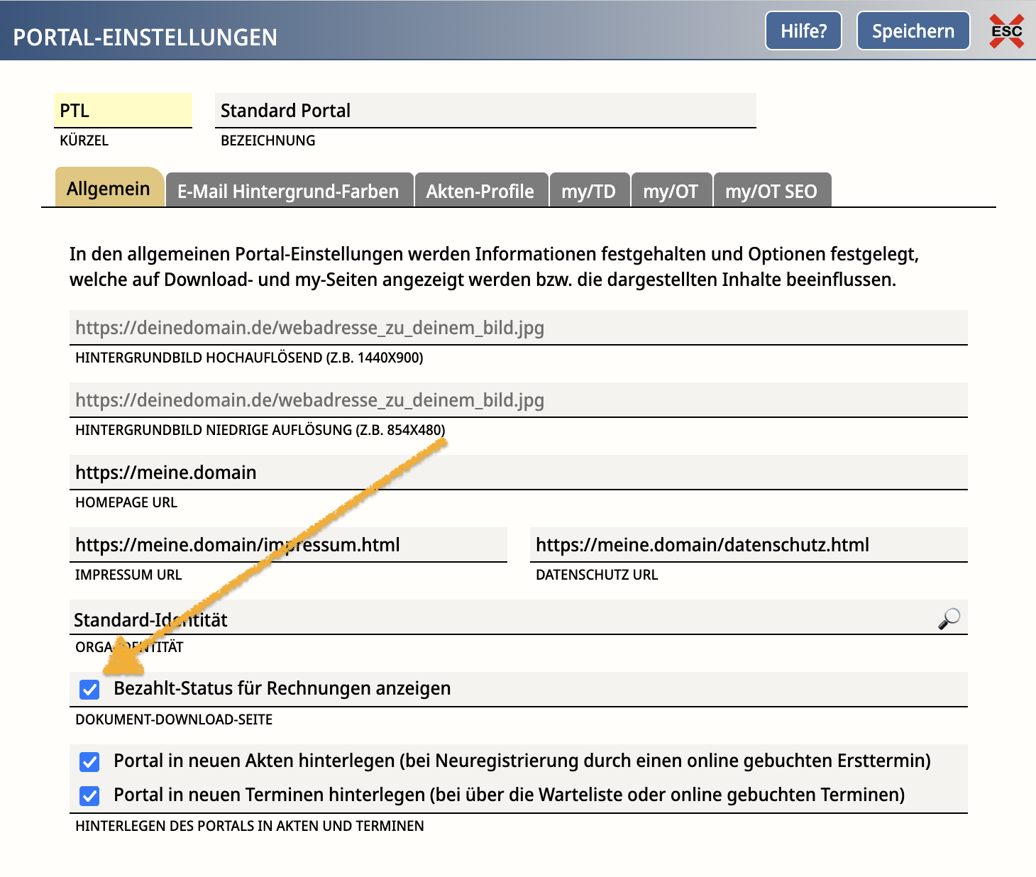The image size is (1036, 877).
Task: Select the my/TD tab
Action: pos(588,191)
